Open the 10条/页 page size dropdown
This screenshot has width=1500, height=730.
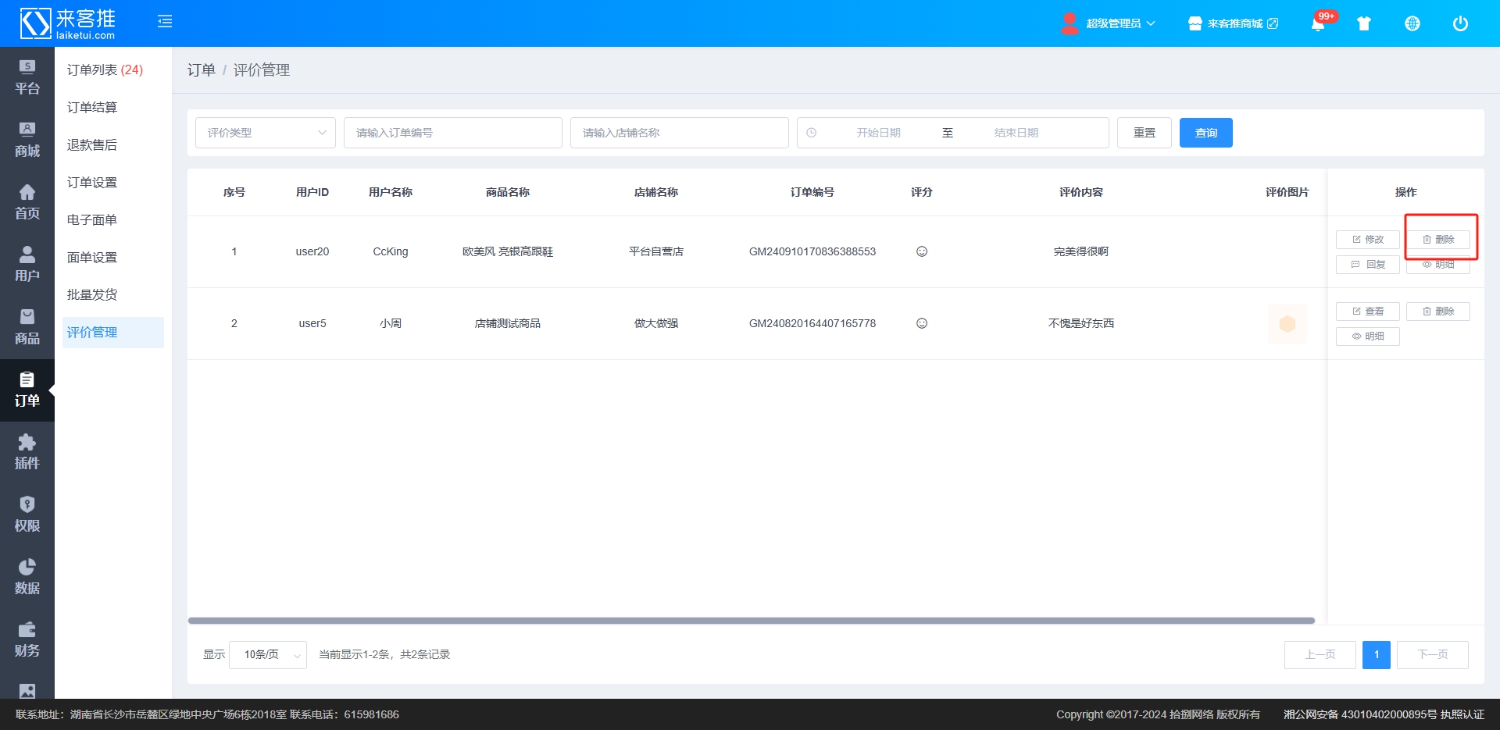(268, 654)
